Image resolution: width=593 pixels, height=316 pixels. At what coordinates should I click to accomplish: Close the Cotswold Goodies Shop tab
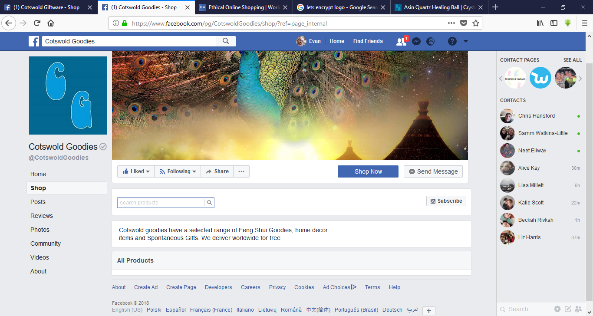188,7
